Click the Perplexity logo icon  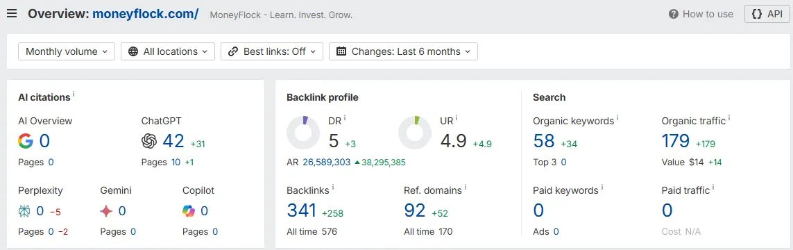click(x=24, y=211)
